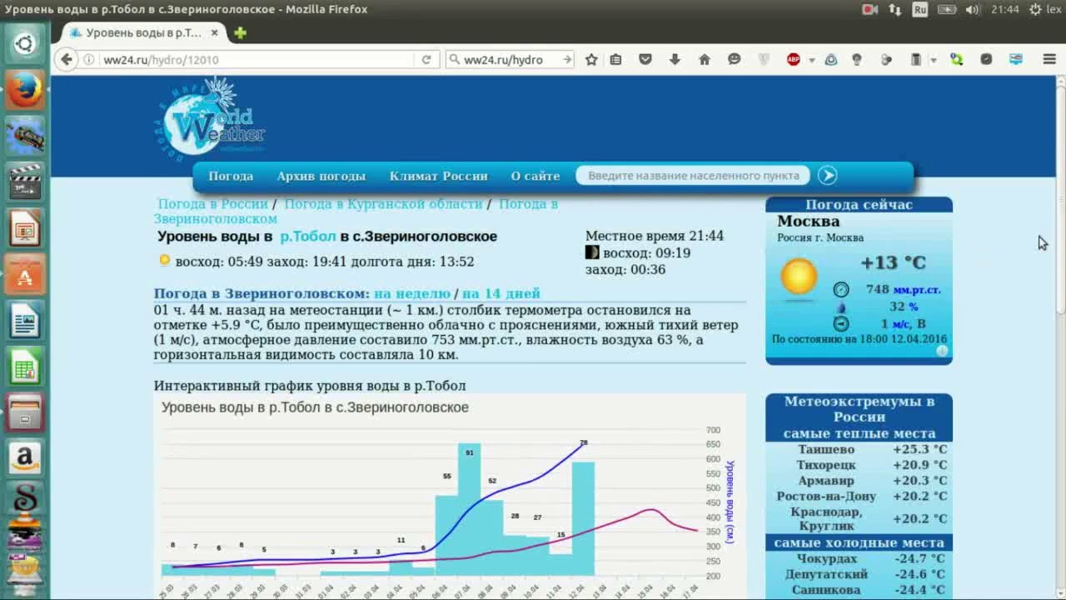Click 'Депутатский' in the coldest places list
Image resolution: width=1066 pixels, height=600 pixels.
click(826, 575)
